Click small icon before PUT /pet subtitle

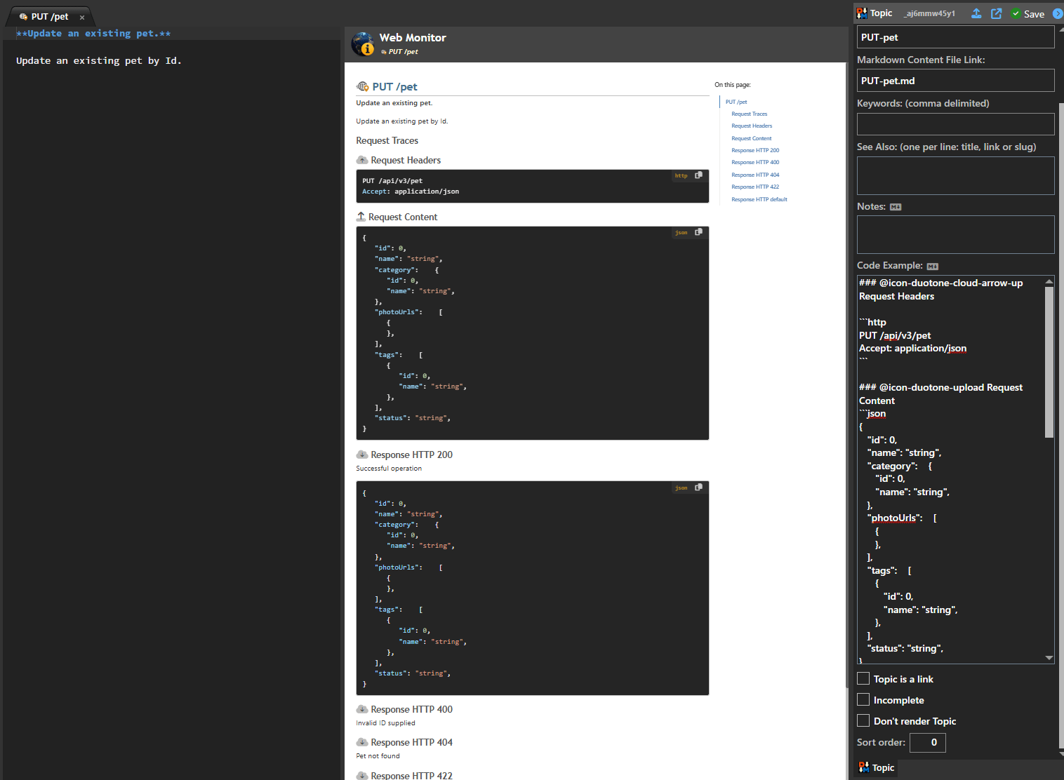click(384, 52)
